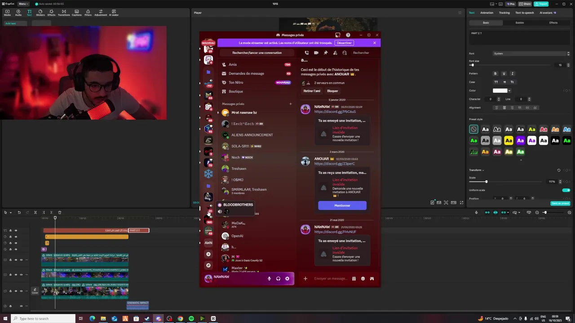Open the Transitions panel in CapCut
Screen dimensions: 575x323
click(64, 13)
